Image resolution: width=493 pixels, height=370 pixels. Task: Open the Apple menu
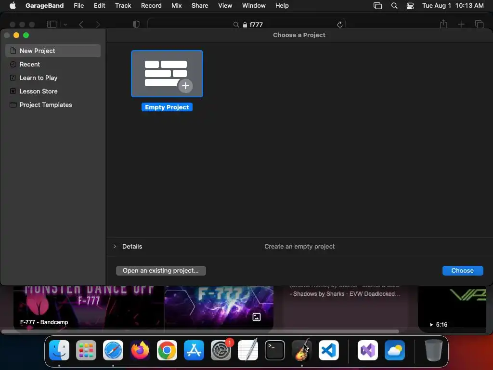[13, 6]
